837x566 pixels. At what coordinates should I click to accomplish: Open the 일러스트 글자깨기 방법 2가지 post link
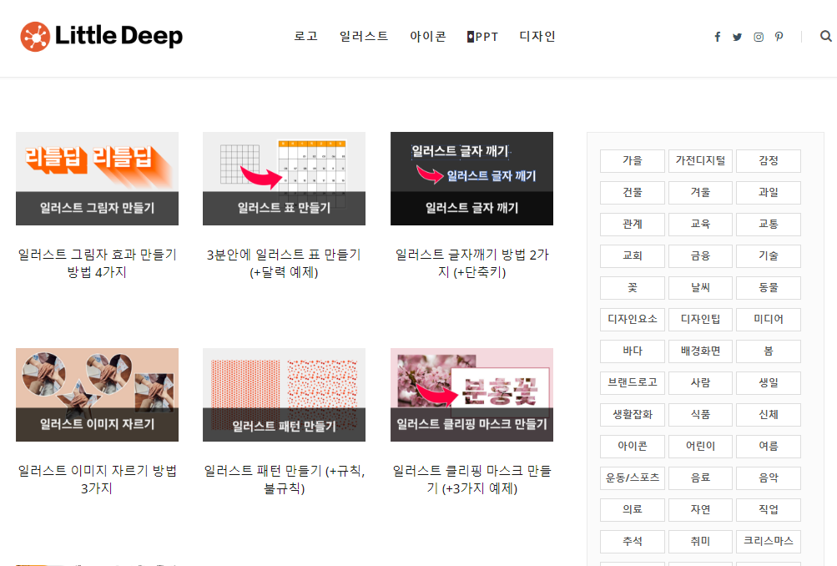click(471, 264)
